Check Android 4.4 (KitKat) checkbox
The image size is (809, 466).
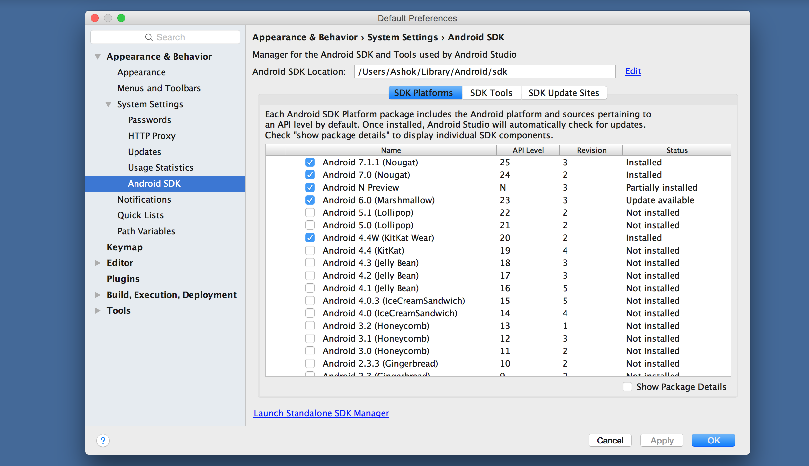pyautogui.click(x=310, y=250)
